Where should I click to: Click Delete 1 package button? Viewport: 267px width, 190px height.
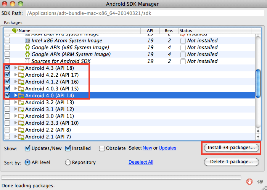tap(231, 162)
